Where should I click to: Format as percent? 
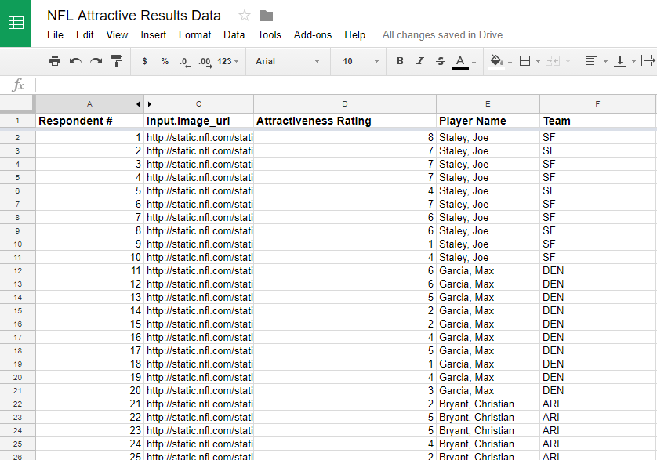pos(165,61)
